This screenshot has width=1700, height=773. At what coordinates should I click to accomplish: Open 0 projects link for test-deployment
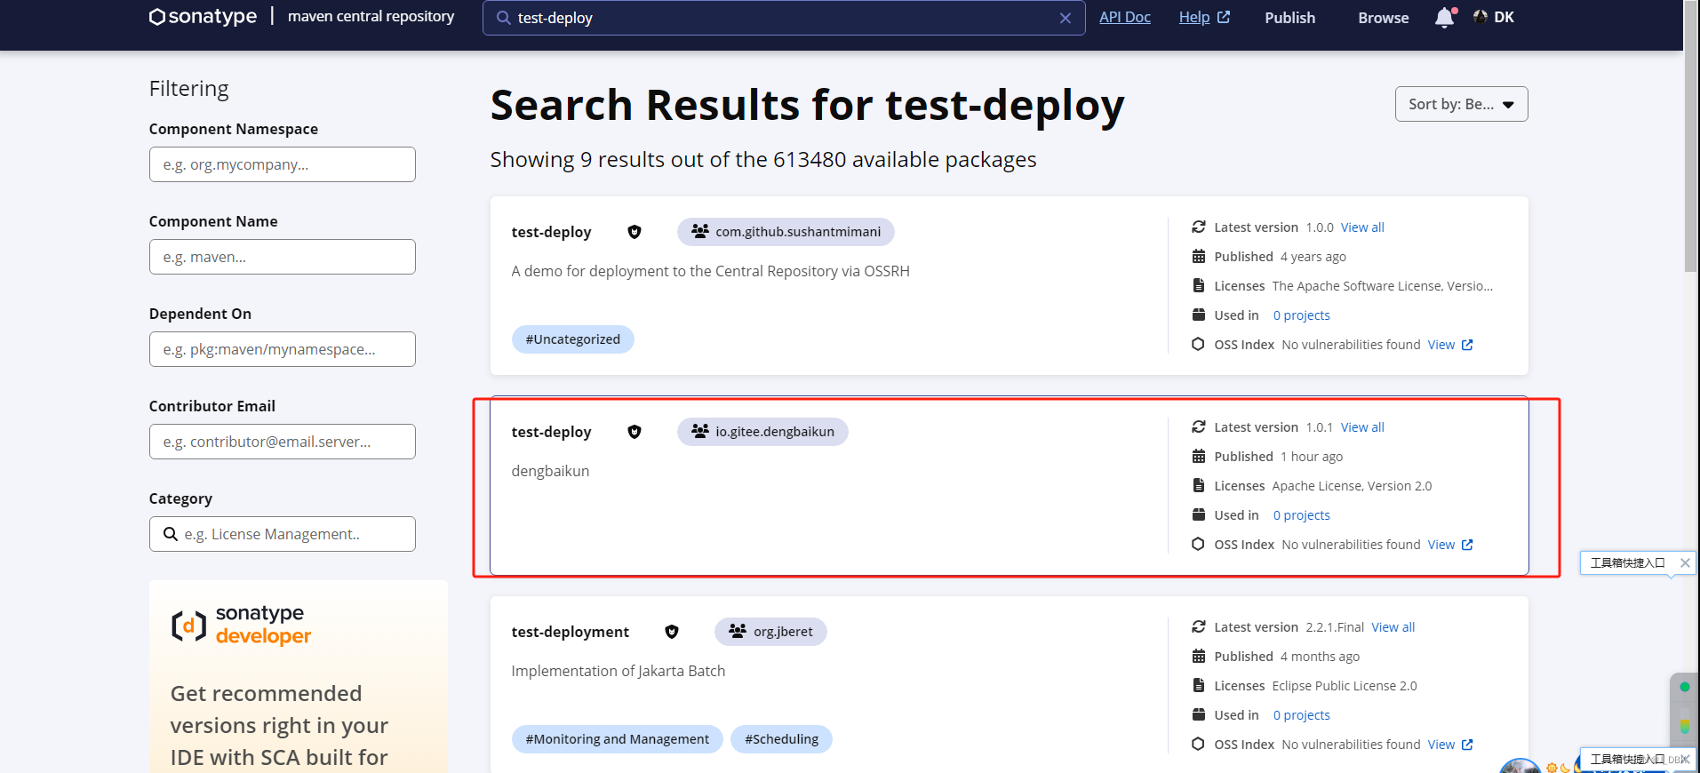point(1301,715)
